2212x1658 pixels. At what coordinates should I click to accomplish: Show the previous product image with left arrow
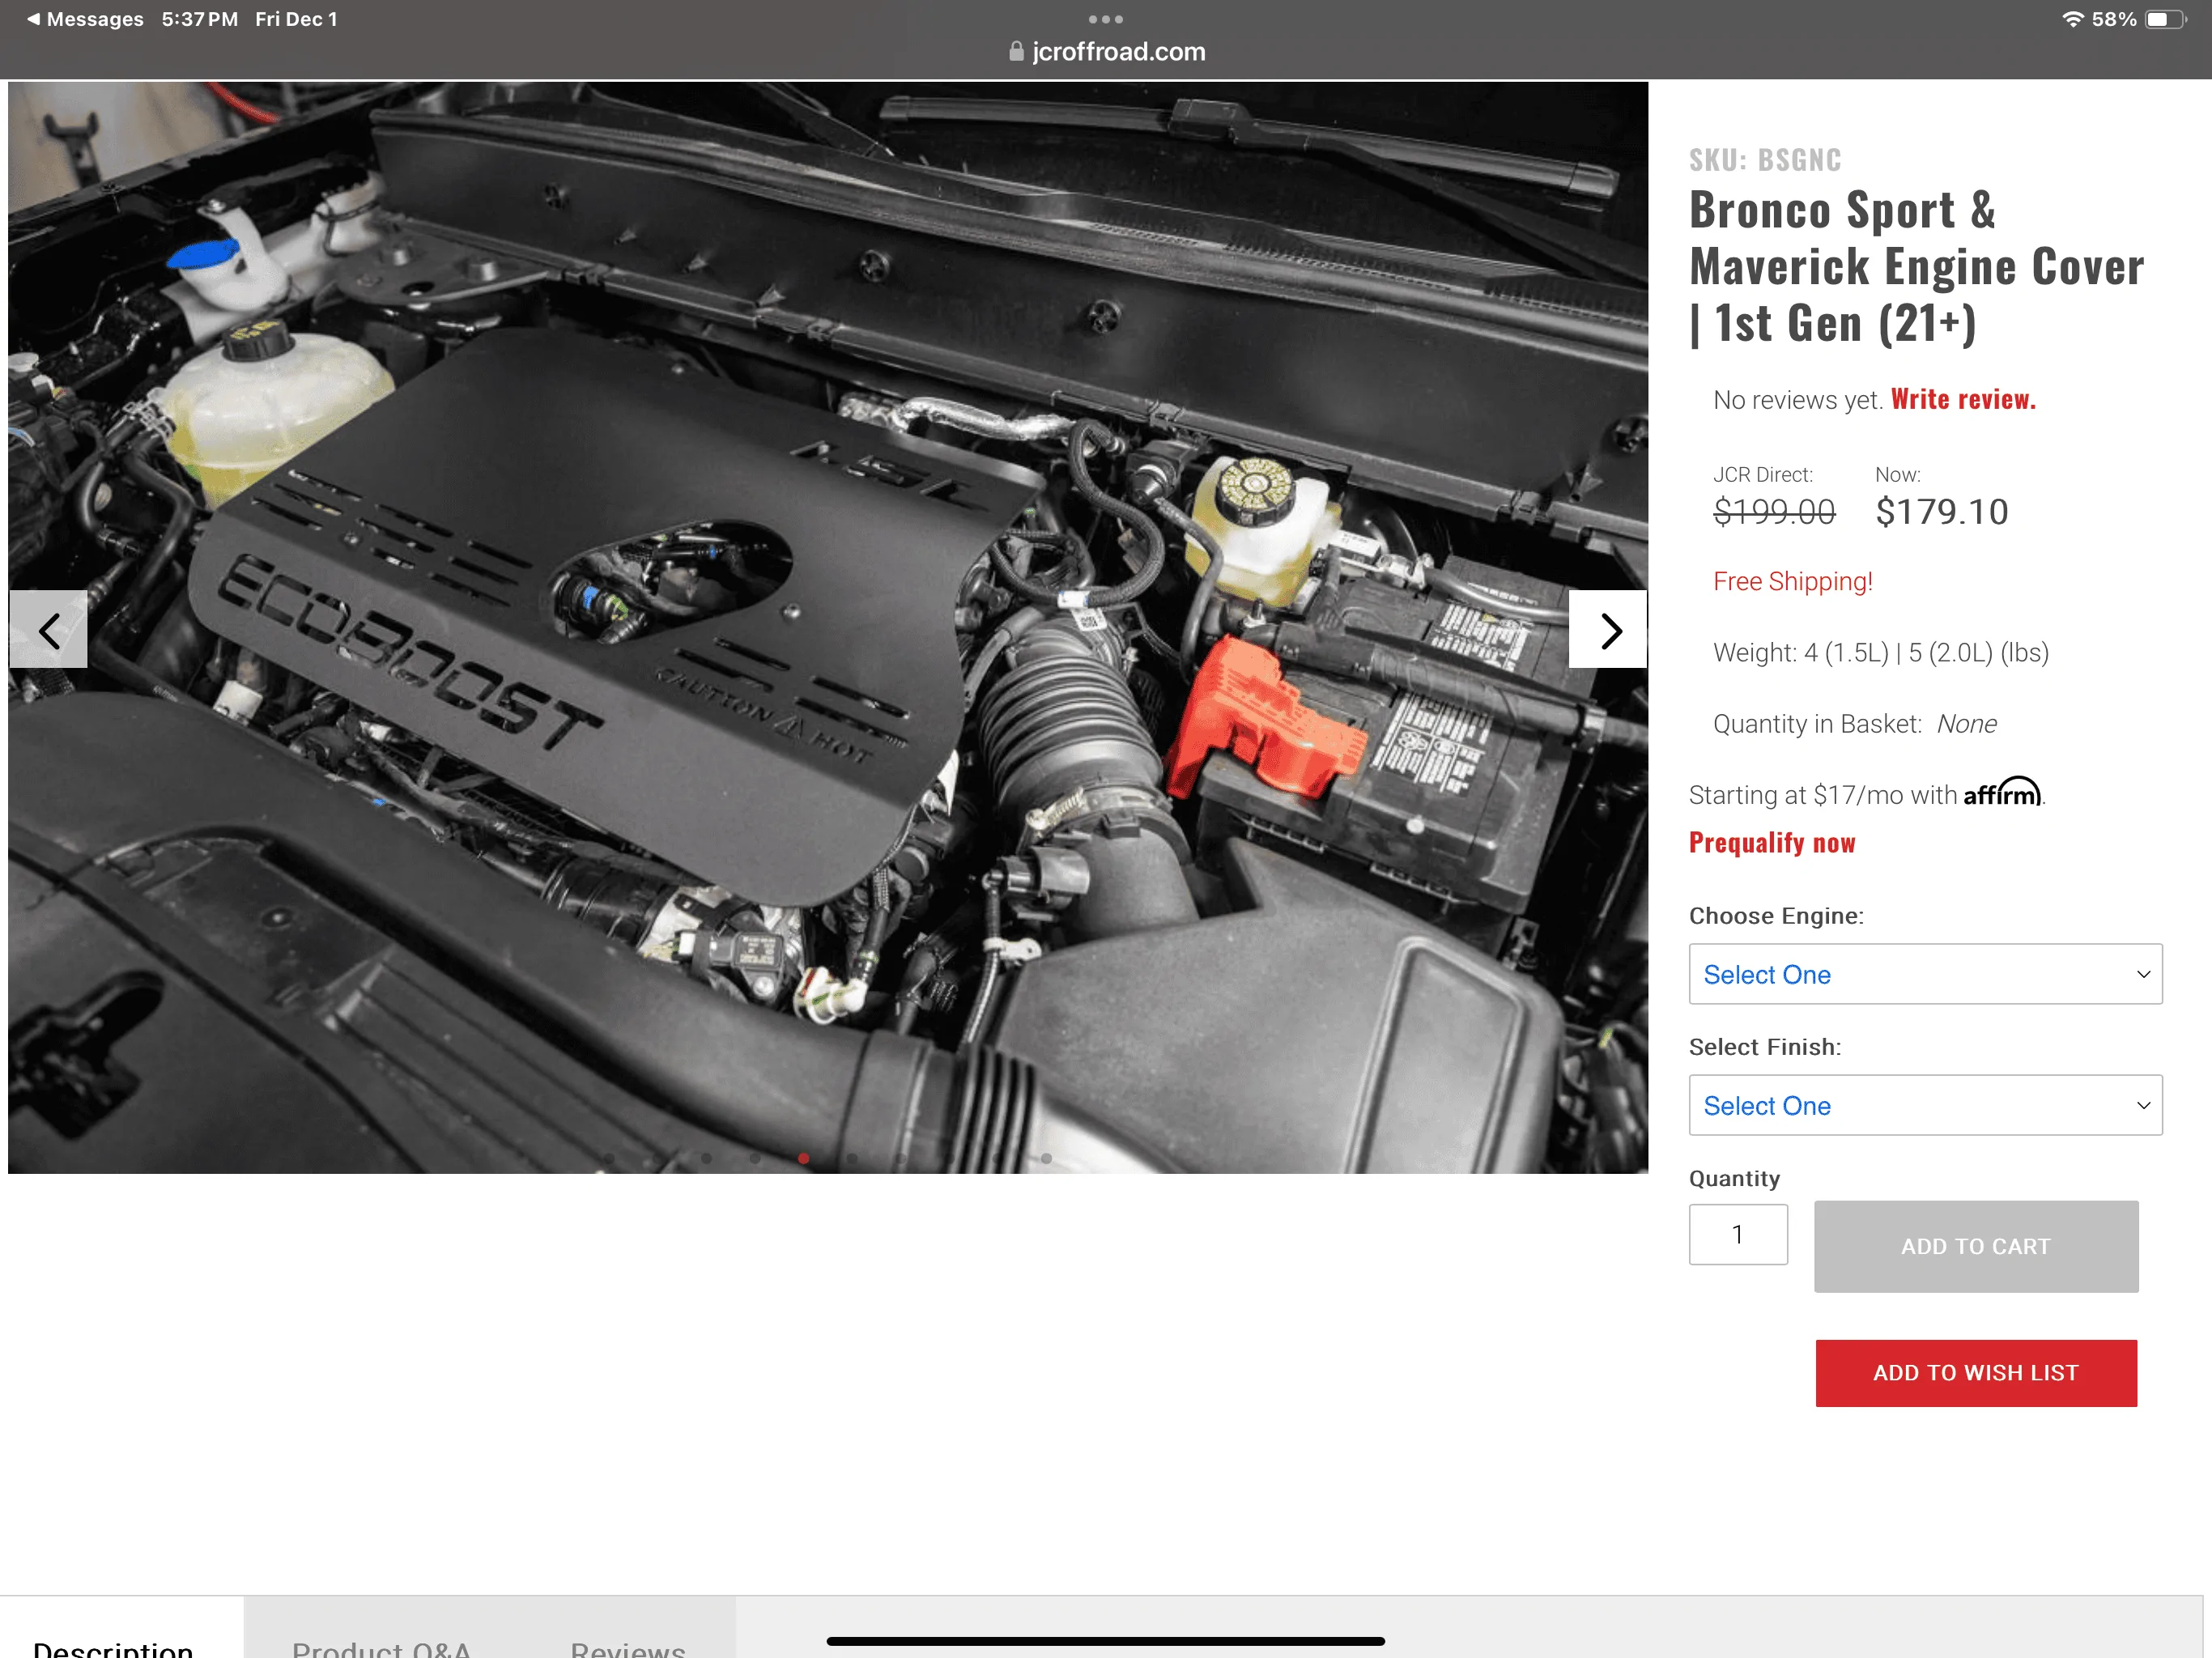click(48, 630)
